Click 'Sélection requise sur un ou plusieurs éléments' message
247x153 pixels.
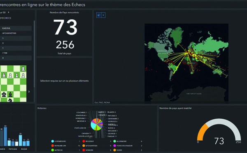[64, 81]
